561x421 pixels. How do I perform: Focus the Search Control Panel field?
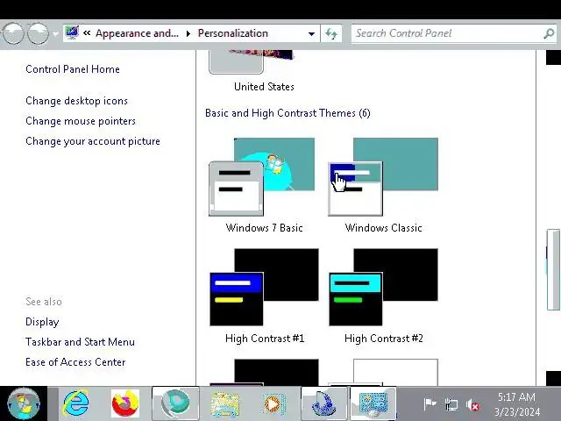click(454, 33)
